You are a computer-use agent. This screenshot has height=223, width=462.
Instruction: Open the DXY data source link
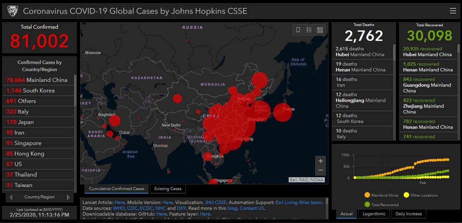[x=181, y=208]
